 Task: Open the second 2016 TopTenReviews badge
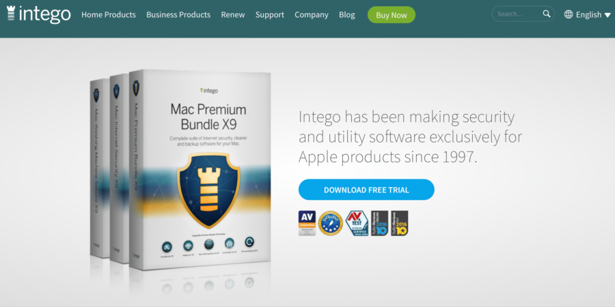[x=399, y=223]
